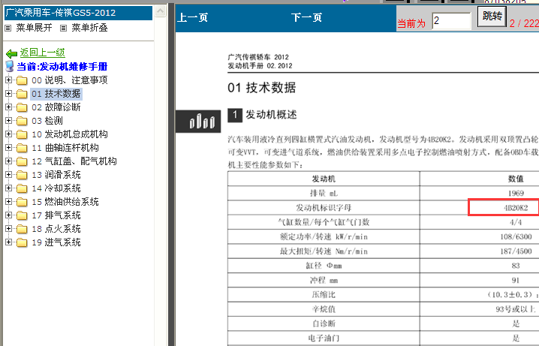Expand the 14 冷却系统 tree node
The width and height of the screenshot is (539, 346).
pos(8,188)
